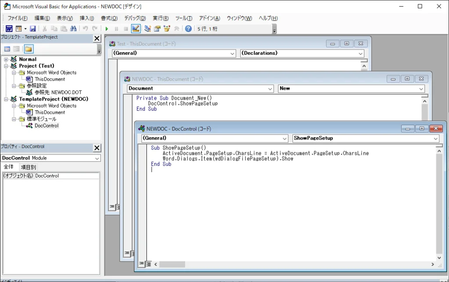Click horizontal scrollbar thumb in DocControl window

click(x=172, y=264)
